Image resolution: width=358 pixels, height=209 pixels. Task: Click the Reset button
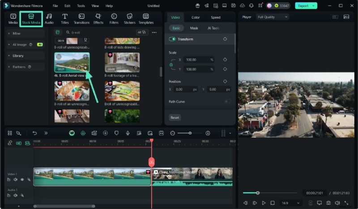pyautogui.click(x=175, y=117)
